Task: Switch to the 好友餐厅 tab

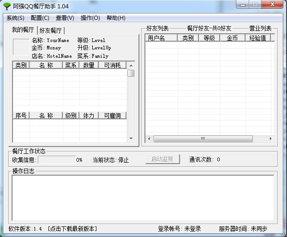Action: click(50, 30)
